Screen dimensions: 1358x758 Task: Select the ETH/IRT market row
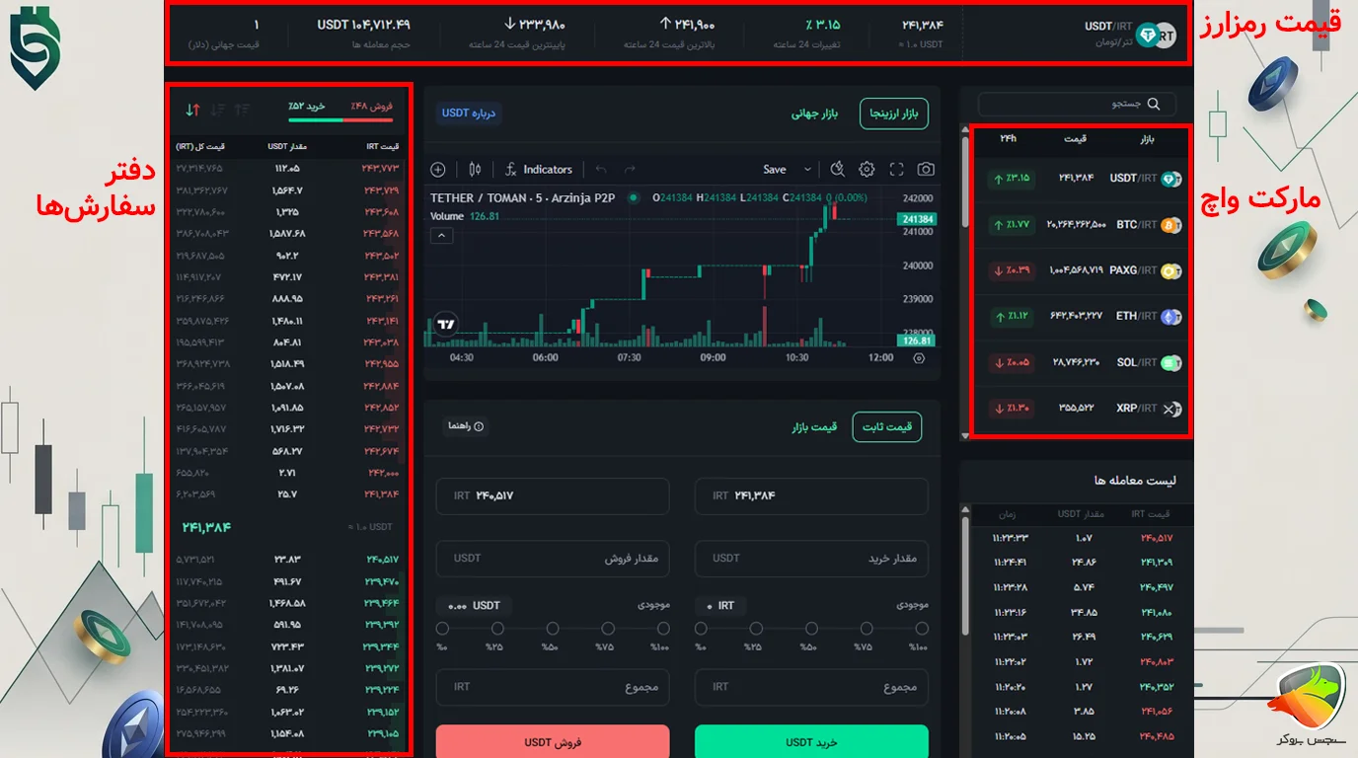(1083, 317)
